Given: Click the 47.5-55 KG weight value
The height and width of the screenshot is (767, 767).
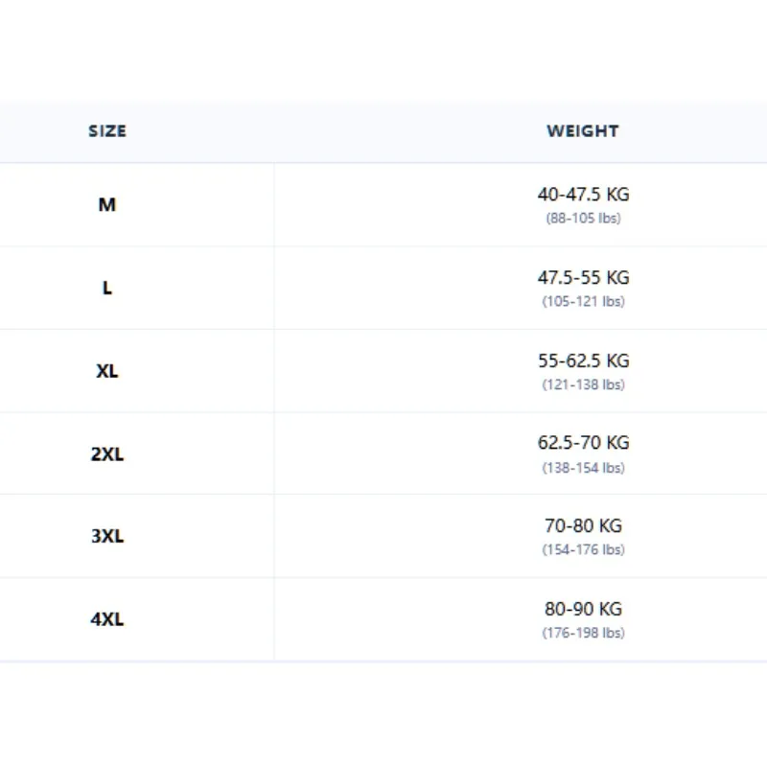Looking at the screenshot, I should coord(583,277).
